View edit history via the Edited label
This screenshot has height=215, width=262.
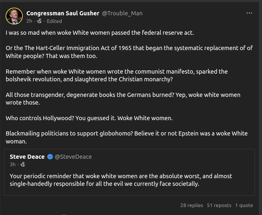click(54, 21)
